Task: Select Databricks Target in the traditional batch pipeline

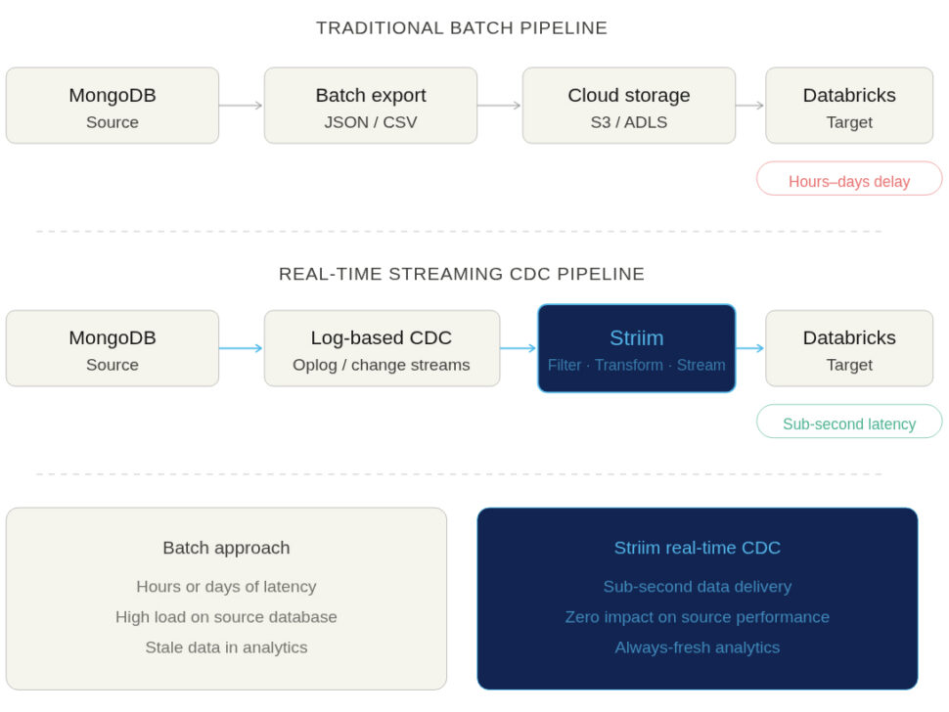Action: (x=849, y=106)
